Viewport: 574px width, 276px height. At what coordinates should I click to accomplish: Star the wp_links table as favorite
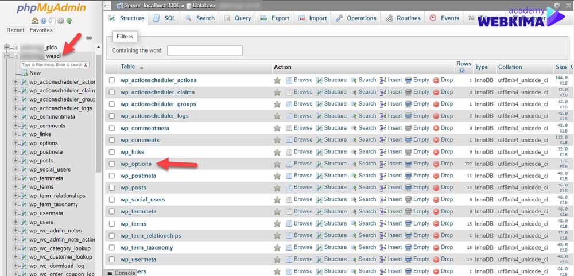[277, 152]
